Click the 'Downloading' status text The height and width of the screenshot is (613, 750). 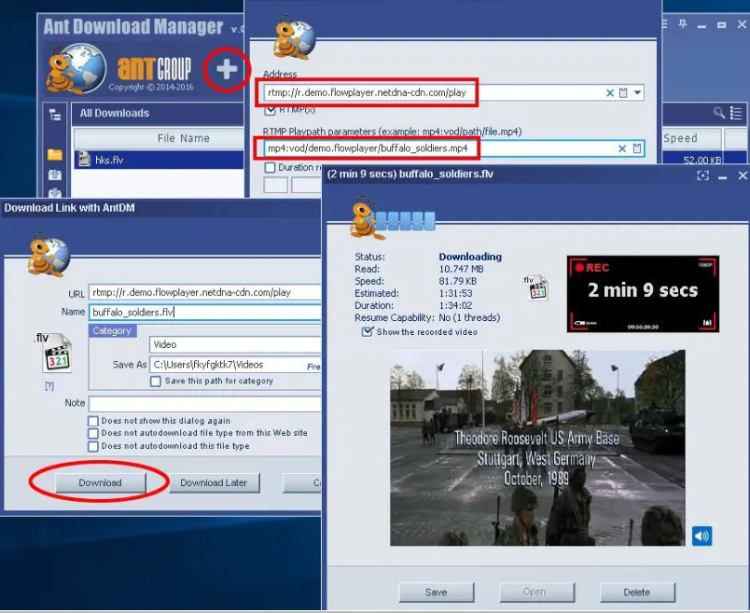[x=470, y=257]
